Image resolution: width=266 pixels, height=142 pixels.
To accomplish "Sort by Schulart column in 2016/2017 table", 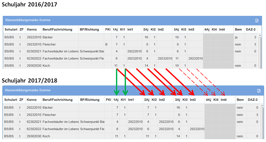I will tap(10, 30).
